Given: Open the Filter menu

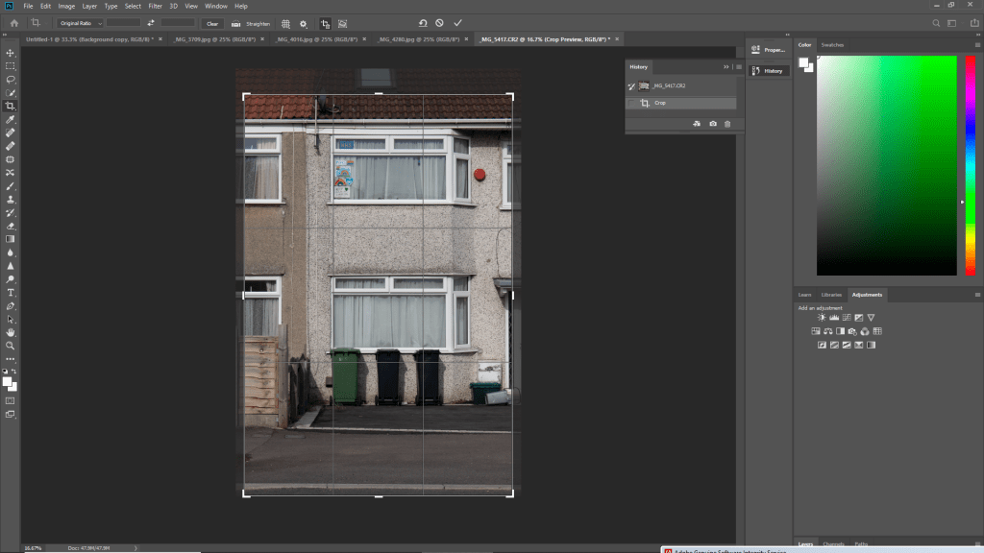Looking at the screenshot, I should [155, 6].
